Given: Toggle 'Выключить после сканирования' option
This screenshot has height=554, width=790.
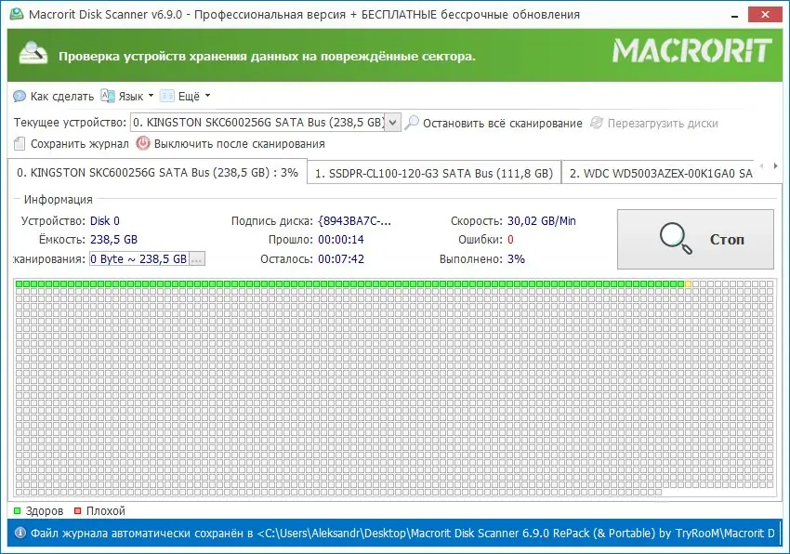Looking at the screenshot, I should (x=230, y=144).
